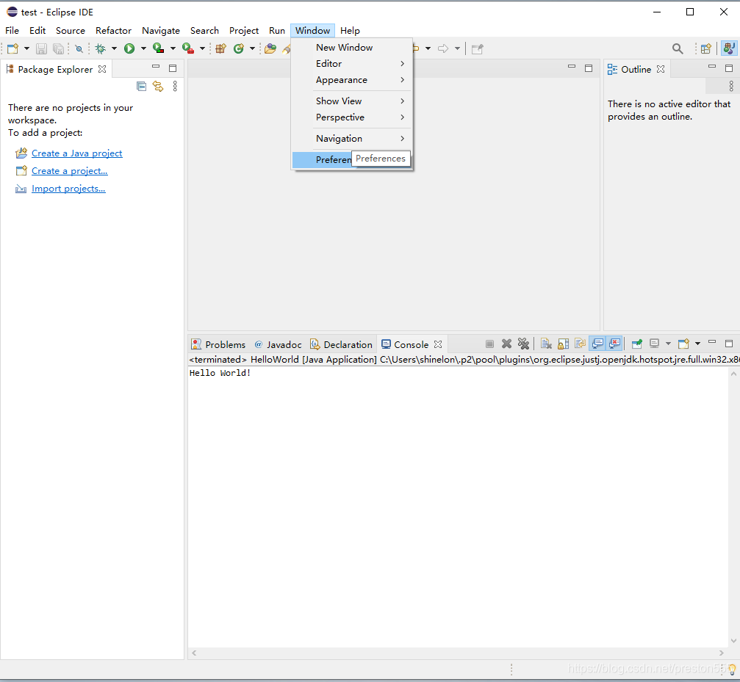740x682 pixels.
Task: Click the Save All toolbar icon
Action: (58, 48)
